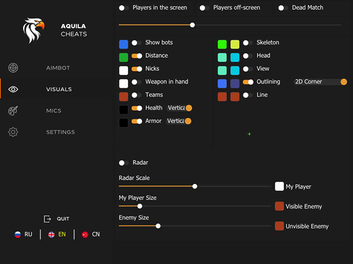Click the Visuals eye icon in sidebar
Screen dimensions: 353x264
coord(13,89)
